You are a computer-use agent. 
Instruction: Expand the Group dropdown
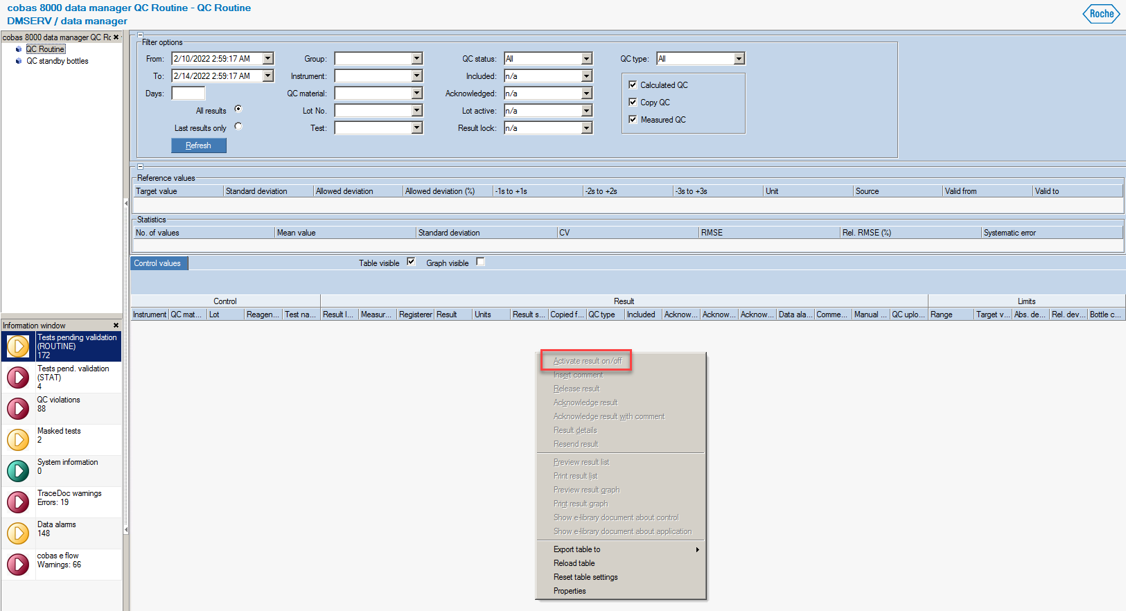pyautogui.click(x=416, y=59)
